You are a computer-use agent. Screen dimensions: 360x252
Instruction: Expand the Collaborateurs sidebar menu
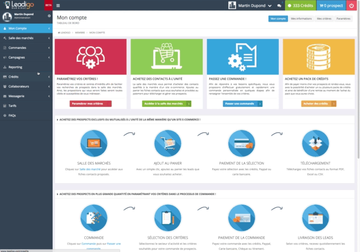click(26, 86)
